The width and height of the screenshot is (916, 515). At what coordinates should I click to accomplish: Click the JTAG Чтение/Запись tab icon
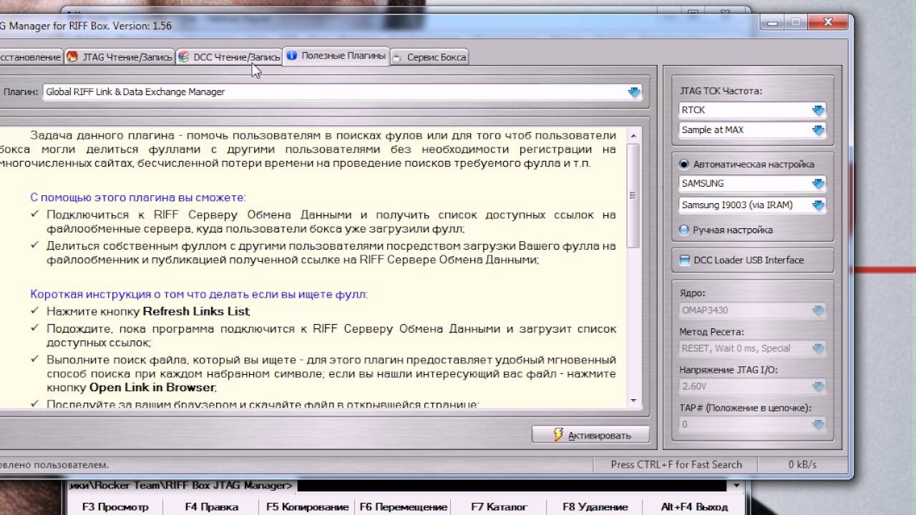(72, 57)
